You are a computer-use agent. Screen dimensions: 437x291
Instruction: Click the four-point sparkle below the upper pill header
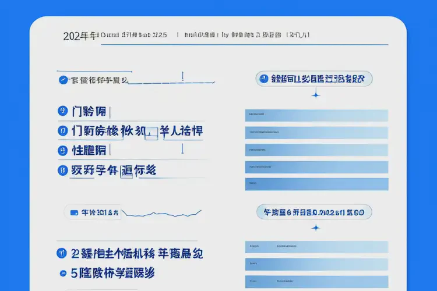[316, 94]
